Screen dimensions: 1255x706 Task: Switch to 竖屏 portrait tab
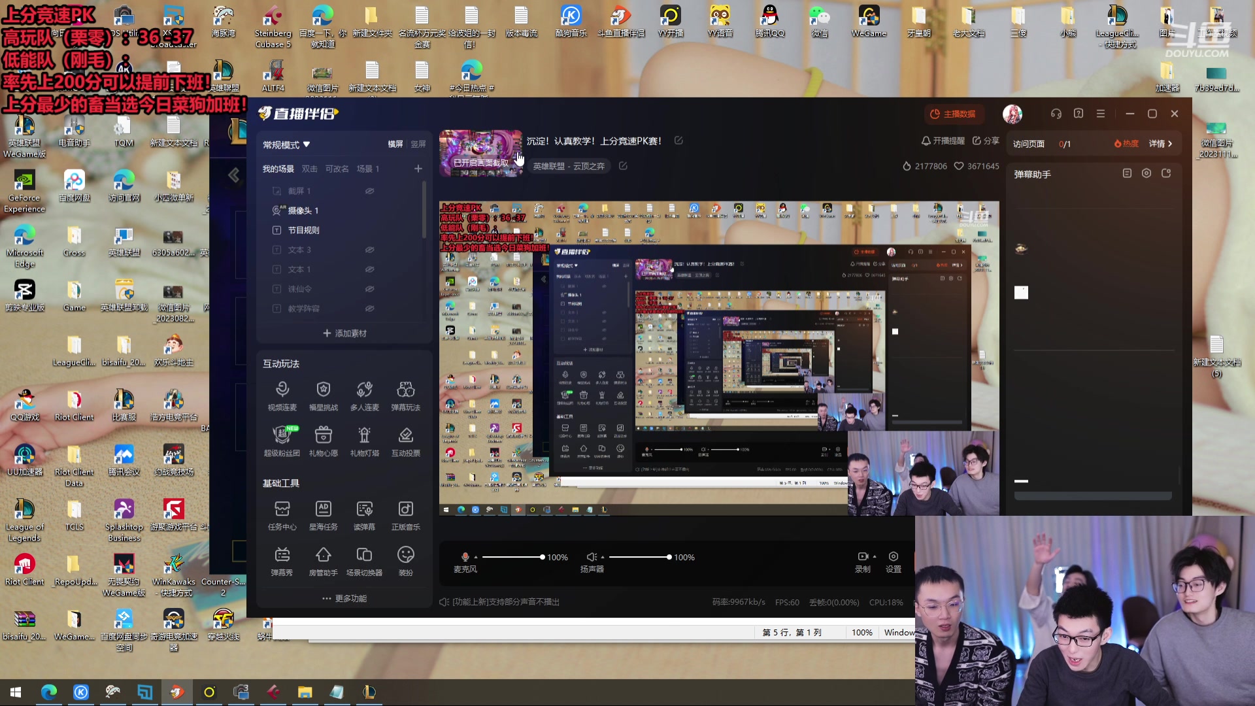[x=418, y=144]
